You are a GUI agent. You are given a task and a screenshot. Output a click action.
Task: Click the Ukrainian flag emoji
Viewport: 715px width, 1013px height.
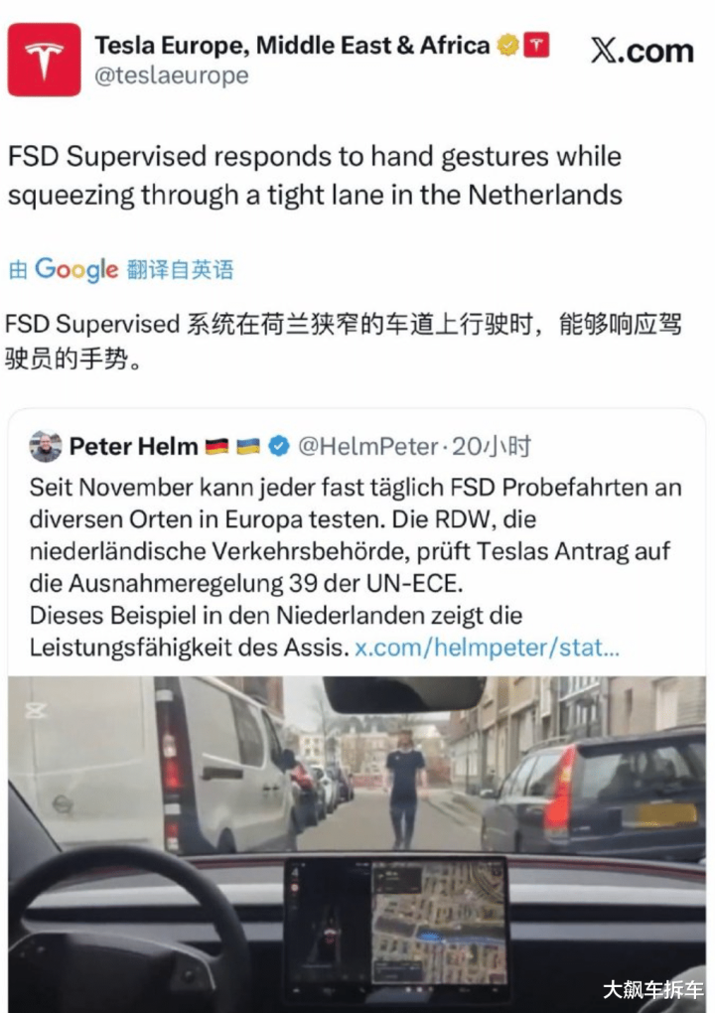pos(248,446)
